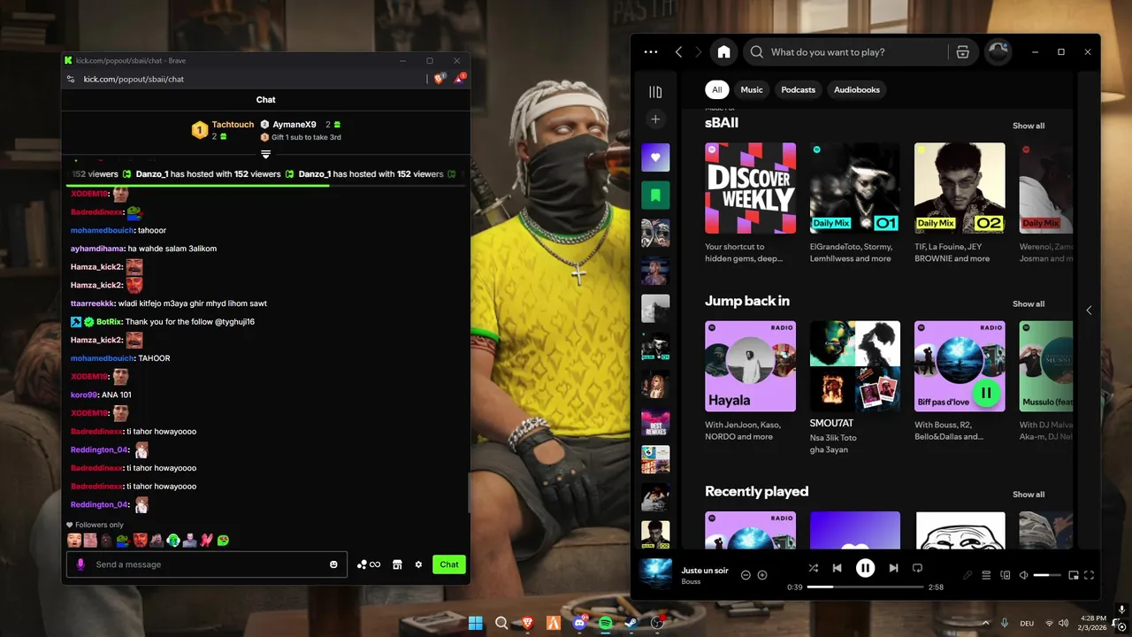
Task: Open the Discover Weekly playlist card
Action: [750, 203]
